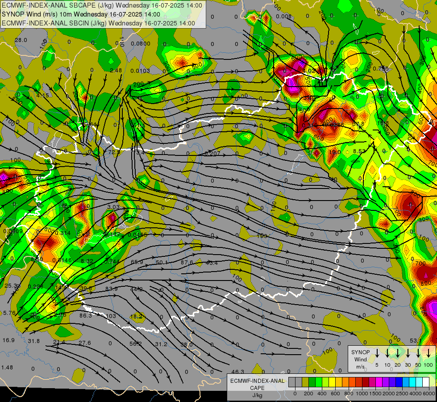This screenshot has width=437, height=402.
Task: Click the map value 8.53
Action: [x=359, y=151]
